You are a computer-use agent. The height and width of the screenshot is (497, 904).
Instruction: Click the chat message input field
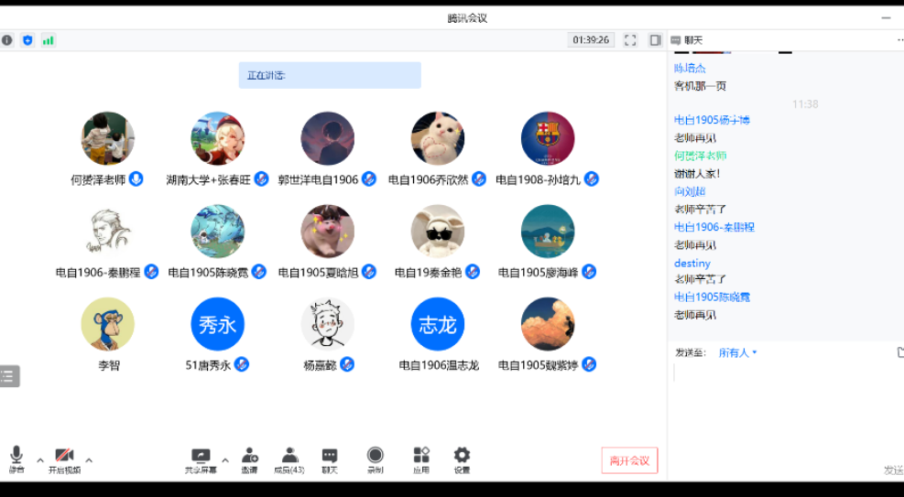pyautogui.click(x=779, y=403)
